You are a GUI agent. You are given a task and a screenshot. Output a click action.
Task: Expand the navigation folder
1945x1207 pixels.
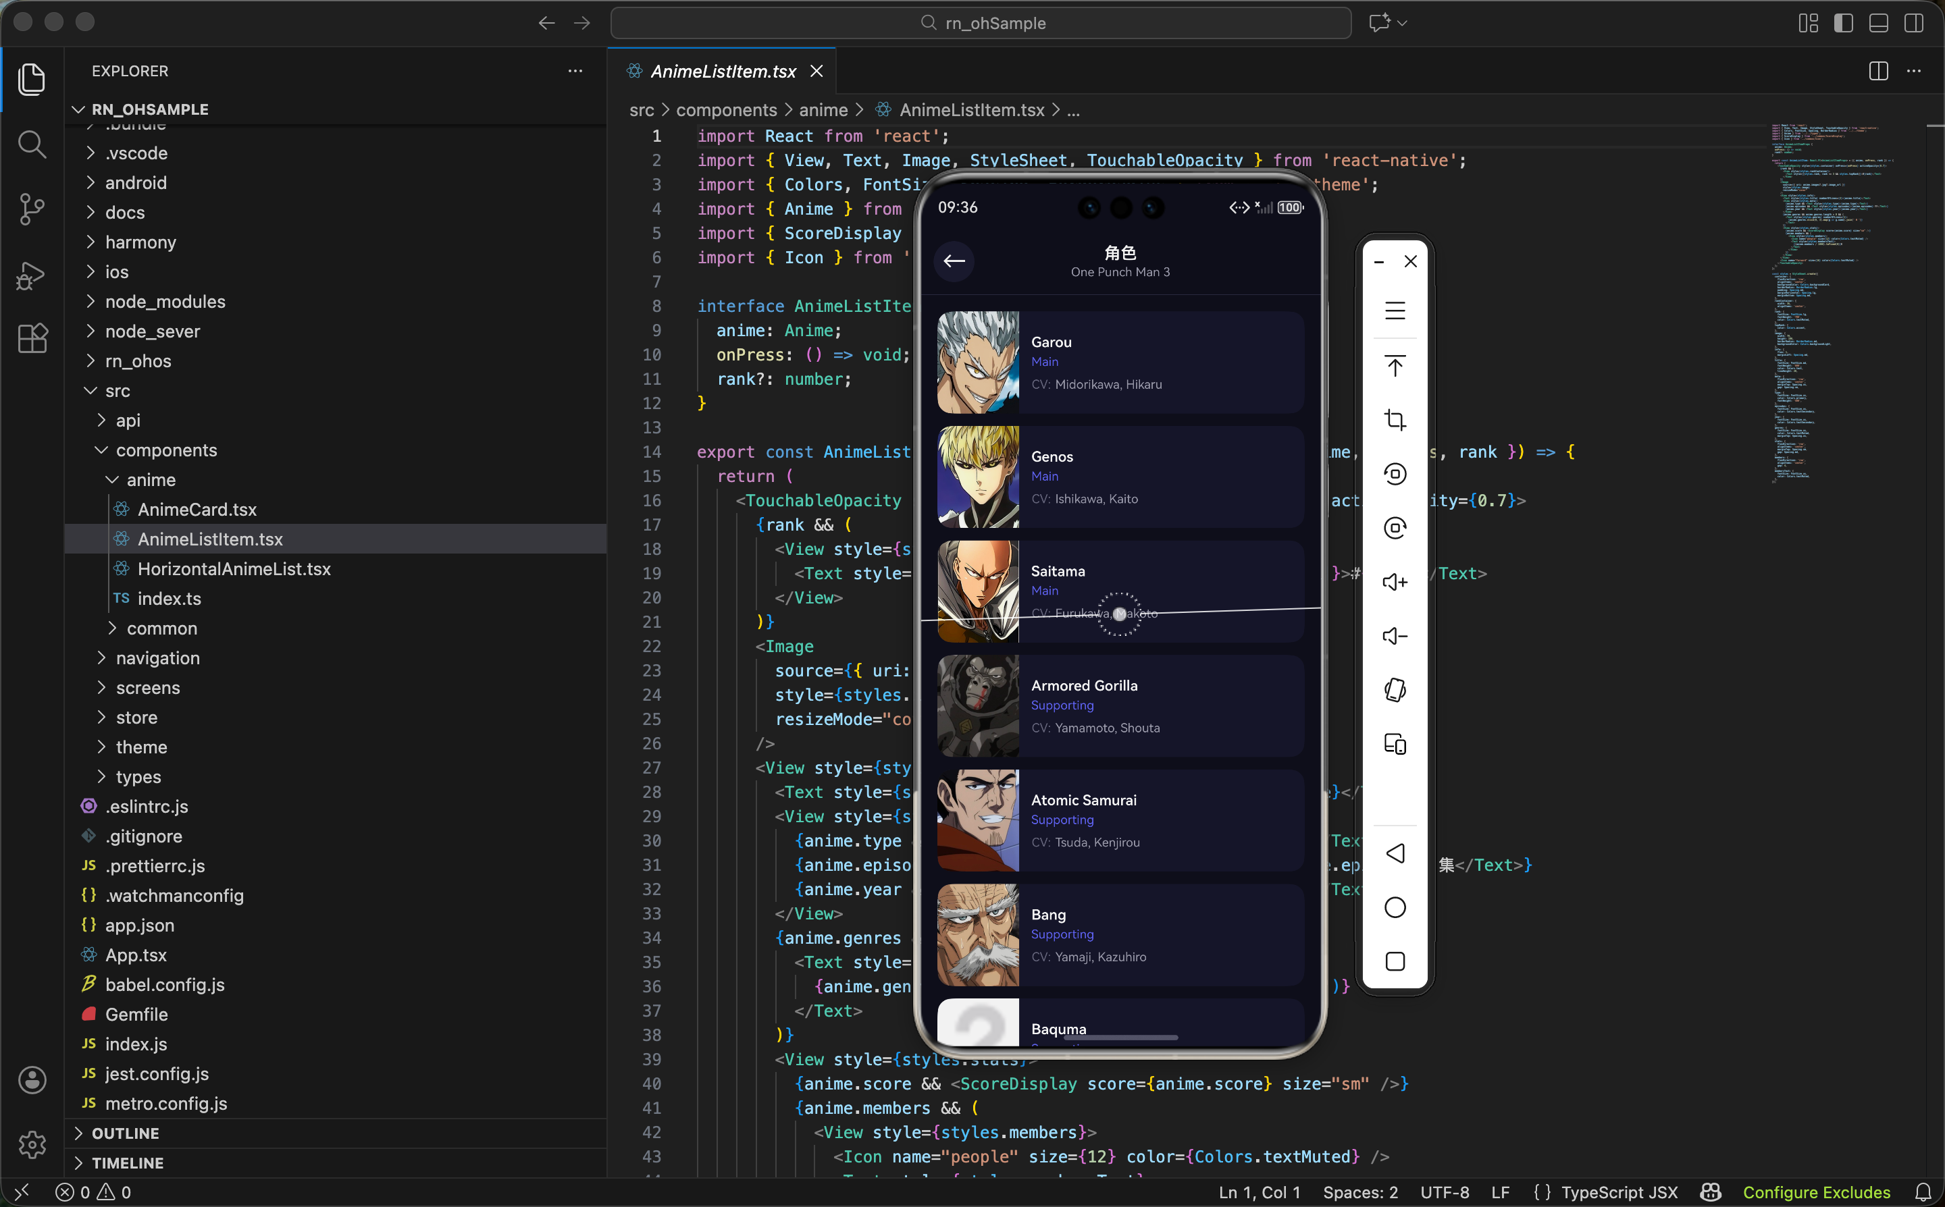click(157, 658)
